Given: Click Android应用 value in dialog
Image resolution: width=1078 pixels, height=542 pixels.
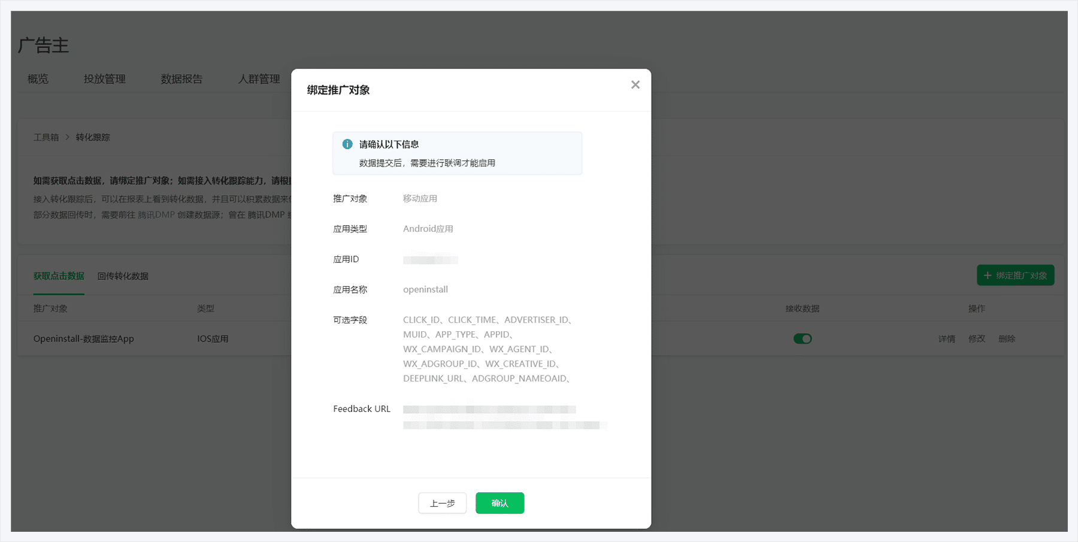Looking at the screenshot, I should pyautogui.click(x=428, y=229).
